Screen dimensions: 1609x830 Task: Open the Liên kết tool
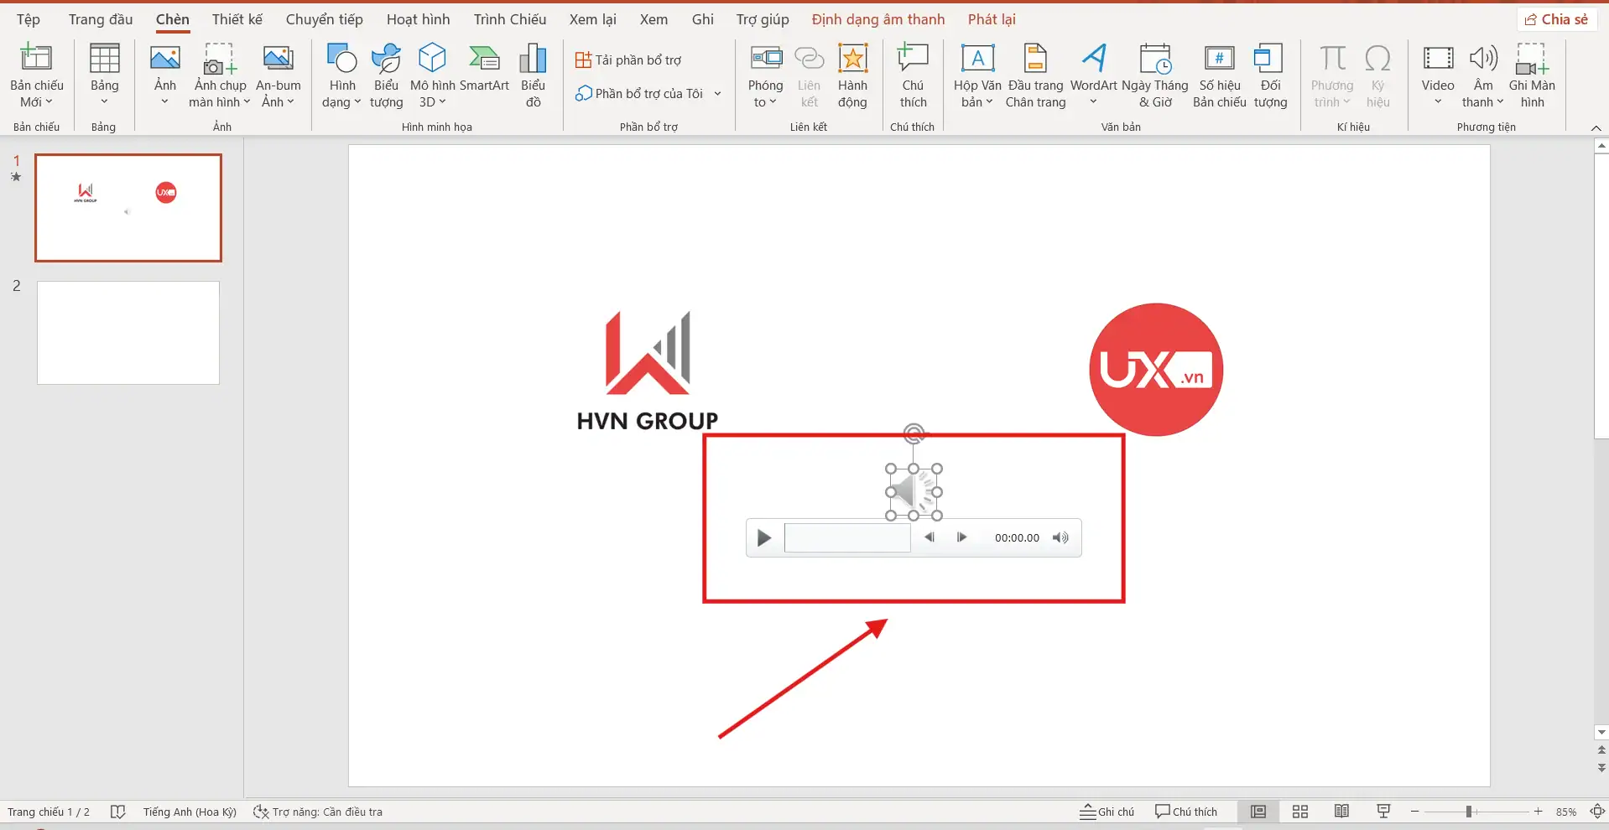[x=808, y=75]
